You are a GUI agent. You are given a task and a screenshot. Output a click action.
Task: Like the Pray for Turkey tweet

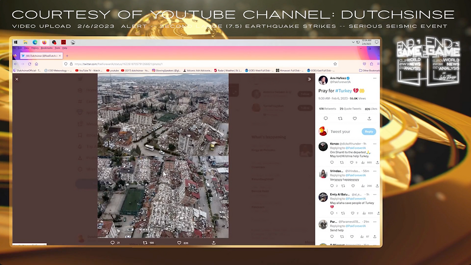[x=355, y=118]
